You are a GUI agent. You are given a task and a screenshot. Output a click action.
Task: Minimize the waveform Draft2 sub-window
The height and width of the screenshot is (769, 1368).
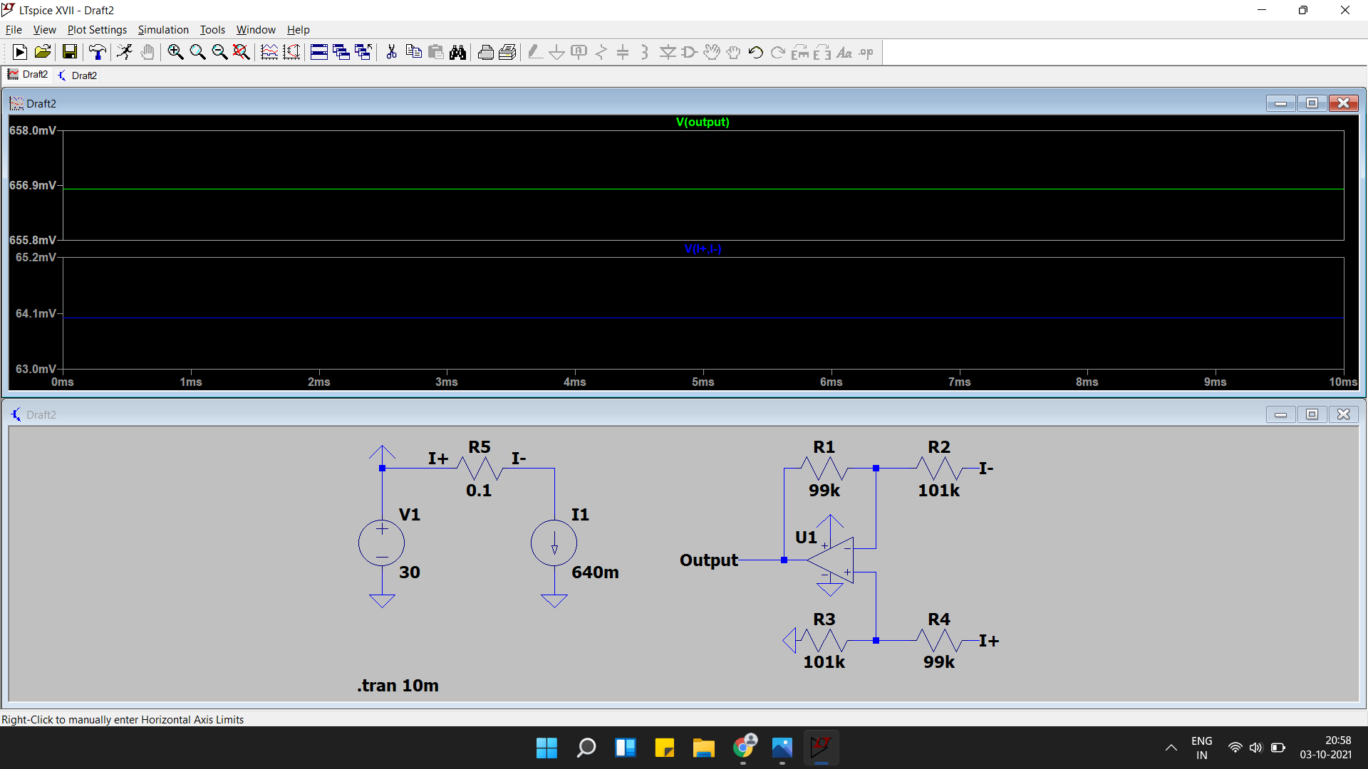click(1280, 103)
